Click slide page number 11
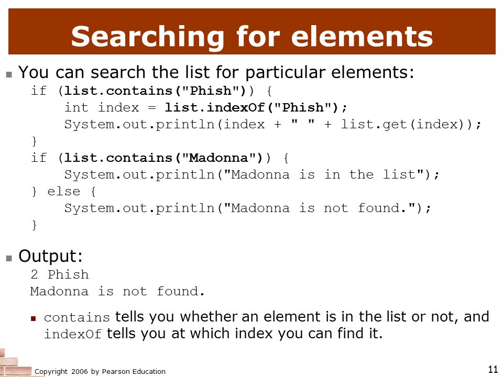This screenshot has height=377, width=503. 493,369
